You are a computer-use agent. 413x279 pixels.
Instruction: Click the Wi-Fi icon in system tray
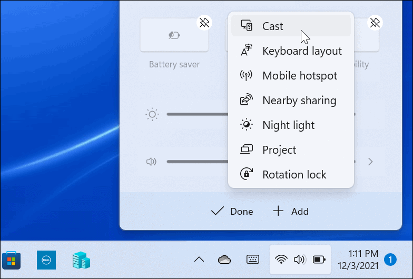(281, 260)
